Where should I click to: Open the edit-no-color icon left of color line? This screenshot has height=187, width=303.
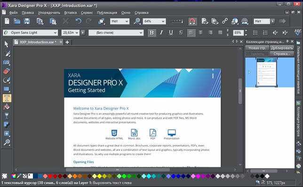pos(4,176)
